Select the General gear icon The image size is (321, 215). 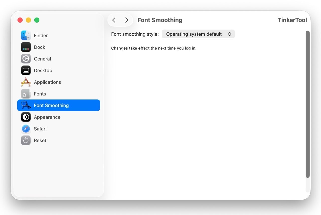tap(26, 59)
